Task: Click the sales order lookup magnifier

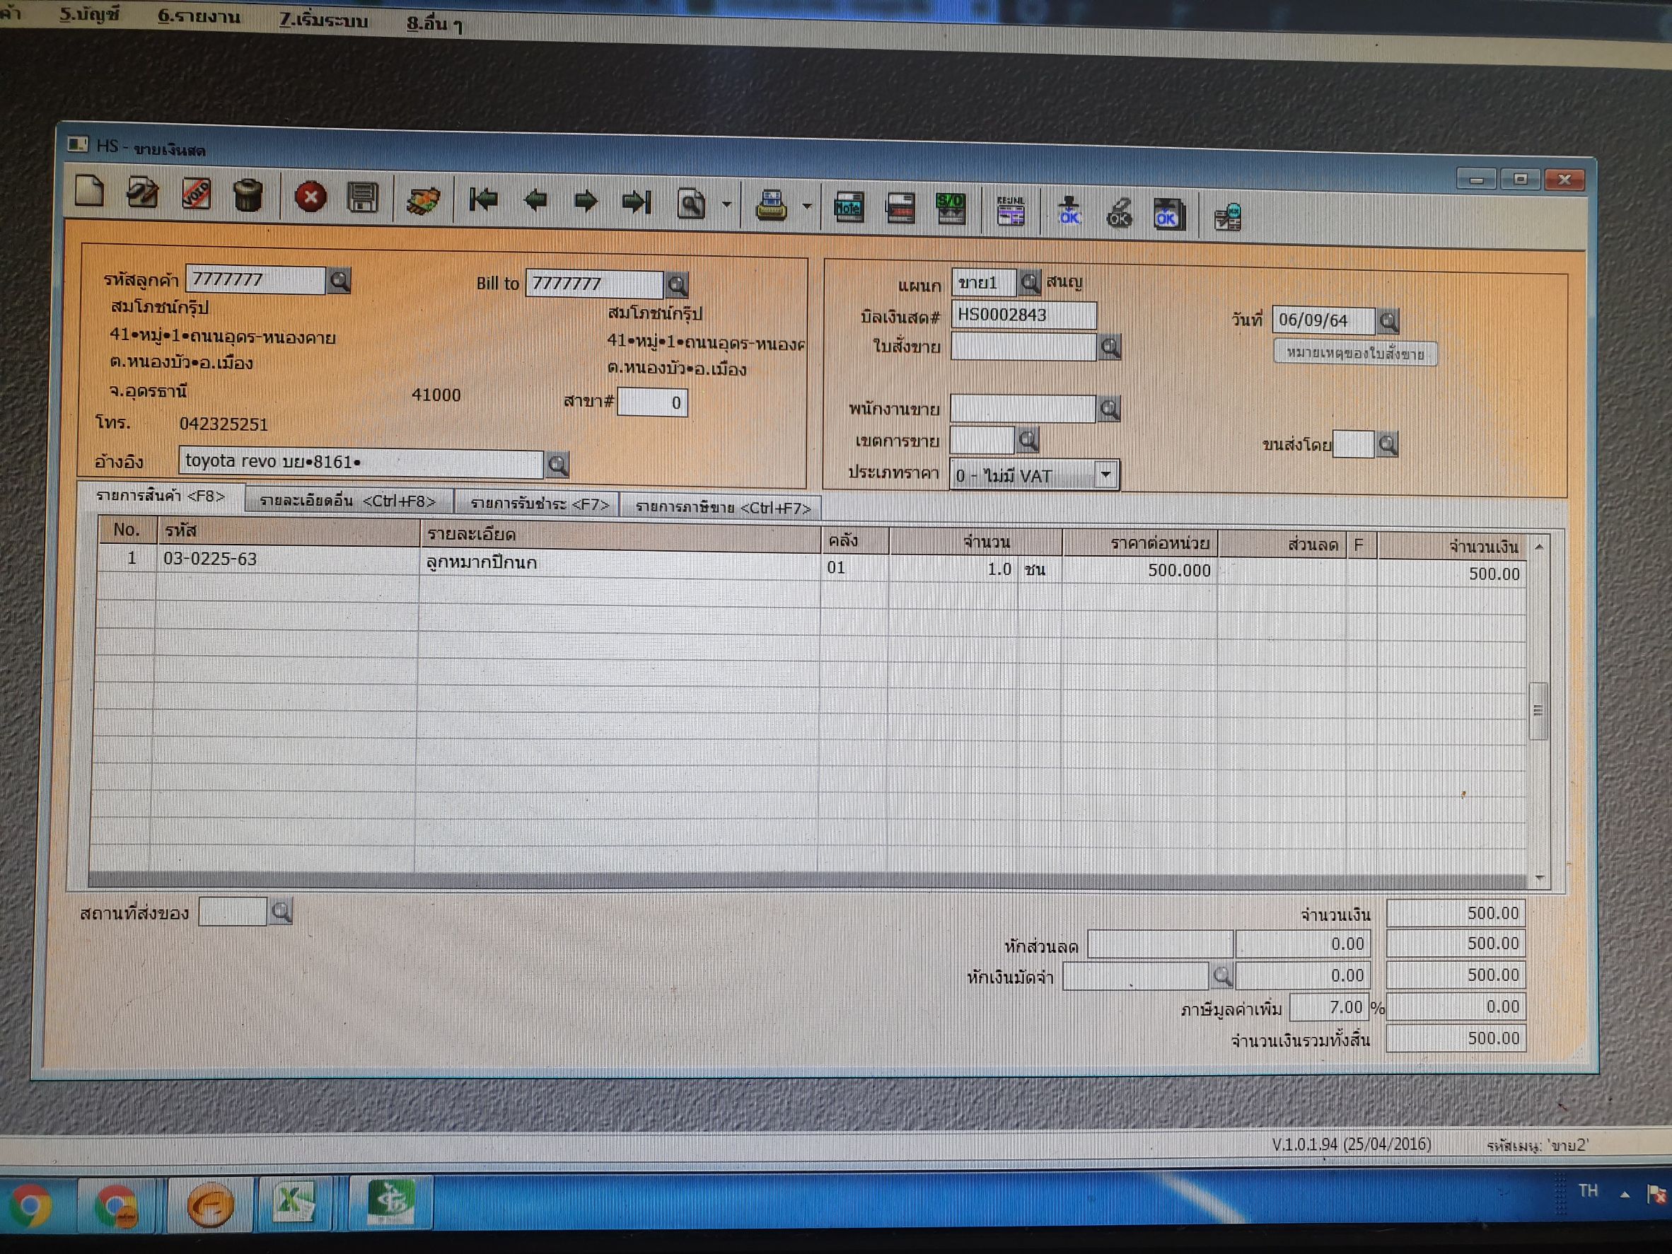Action: [x=1110, y=348]
